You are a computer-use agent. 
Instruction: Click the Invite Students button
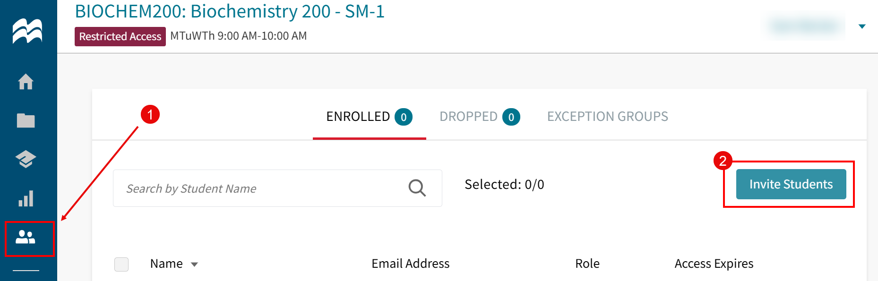tap(791, 184)
